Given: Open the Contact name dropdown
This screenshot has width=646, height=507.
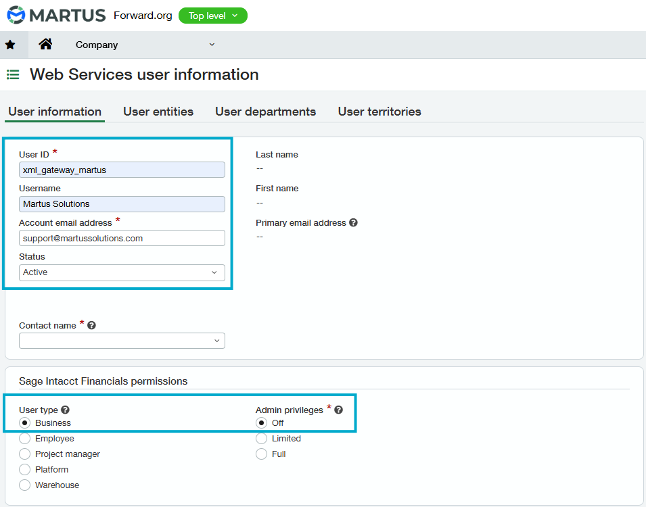Looking at the screenshot, I should click(122, 341).
